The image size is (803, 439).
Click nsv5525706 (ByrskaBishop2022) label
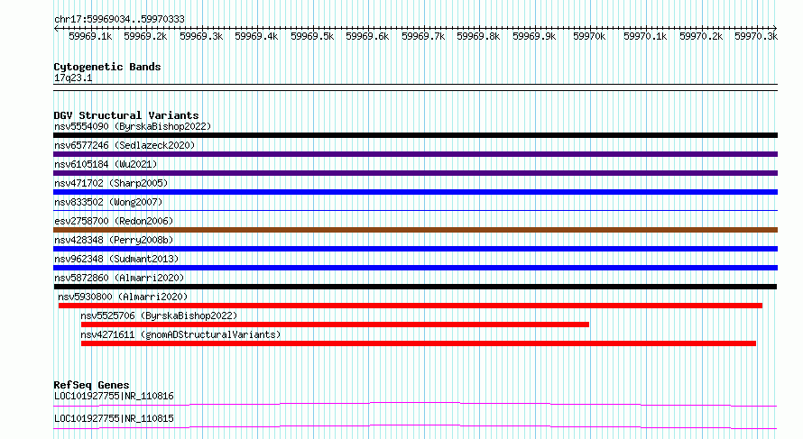[x=159, y=316]
